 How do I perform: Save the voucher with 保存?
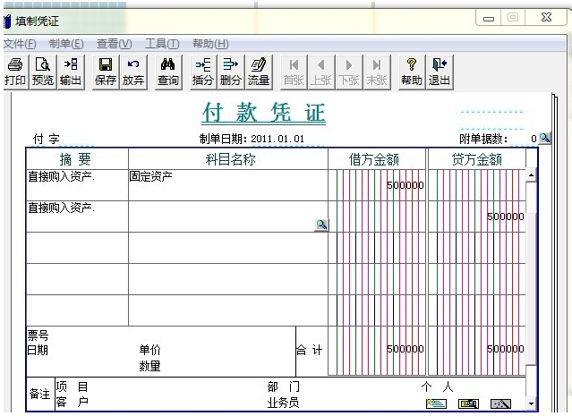click(106, 72)
